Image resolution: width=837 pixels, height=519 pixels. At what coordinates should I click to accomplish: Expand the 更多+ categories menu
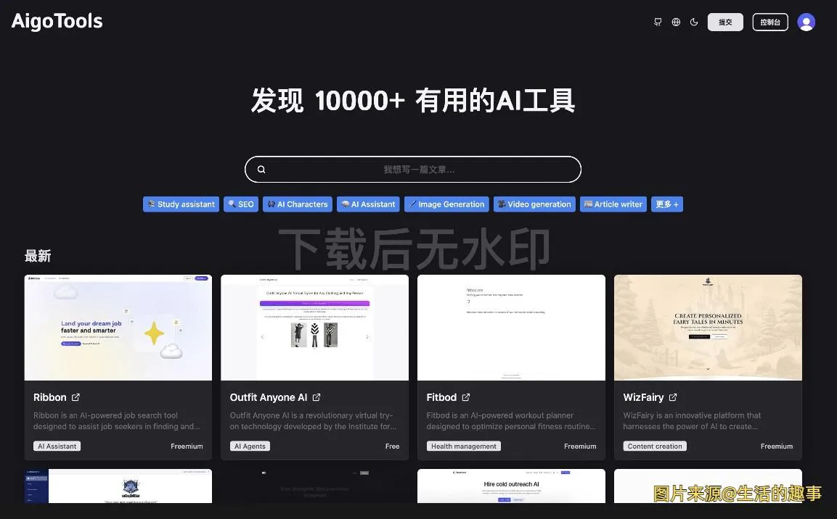pyautogui.click(x=666, y=204)
